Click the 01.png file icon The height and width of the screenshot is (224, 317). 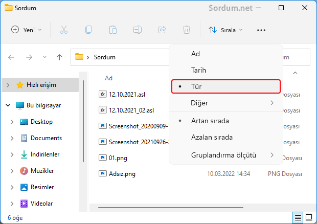click(103, 158)
